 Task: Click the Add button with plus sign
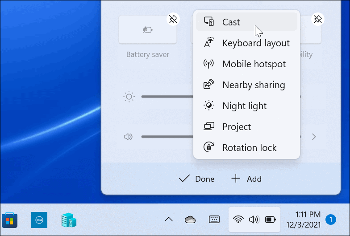(x=246, y=179)
